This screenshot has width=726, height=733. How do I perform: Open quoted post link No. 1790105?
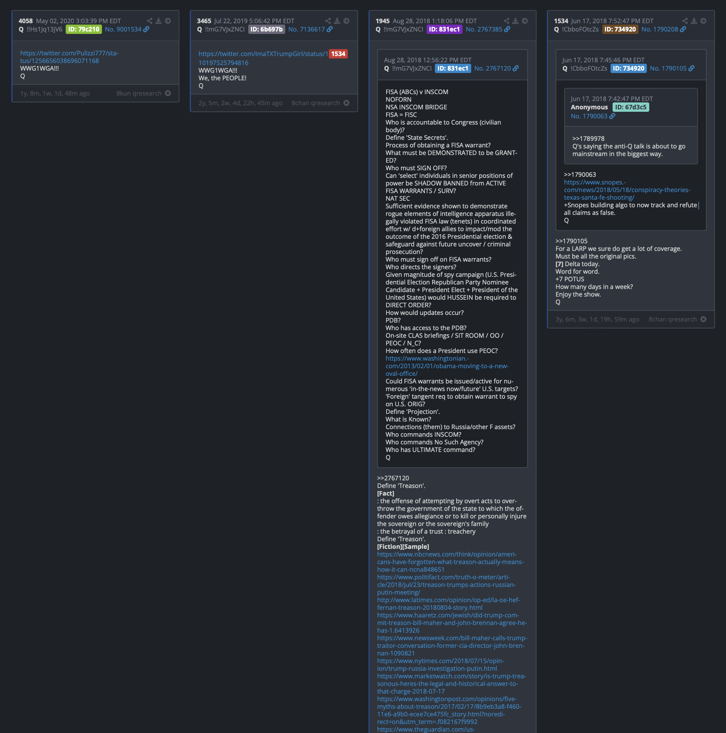[x=668, y=68]
